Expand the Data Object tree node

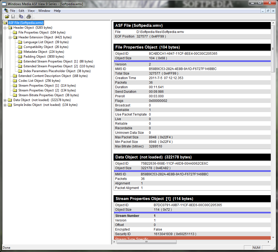point(5,100)
